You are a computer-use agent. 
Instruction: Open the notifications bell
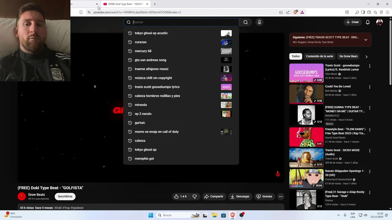coord(368,22)
